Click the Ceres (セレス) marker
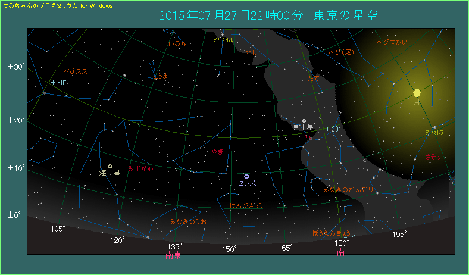Screen dimensions: 469x275 [246, 176]
